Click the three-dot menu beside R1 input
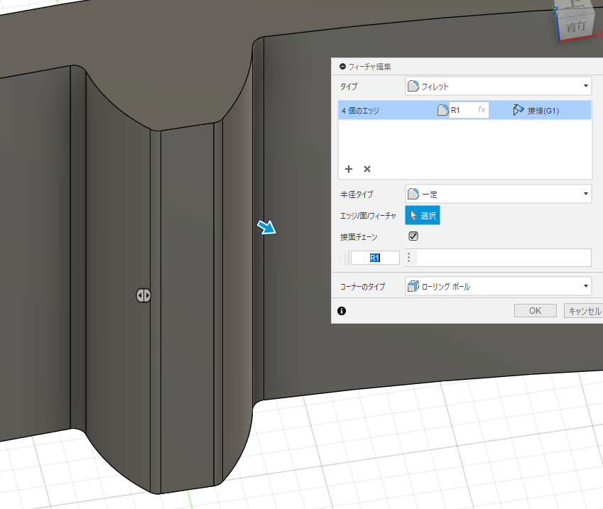The height and width of the screenshot is (509, 603). pyautogui.click(x=408, y=258)
